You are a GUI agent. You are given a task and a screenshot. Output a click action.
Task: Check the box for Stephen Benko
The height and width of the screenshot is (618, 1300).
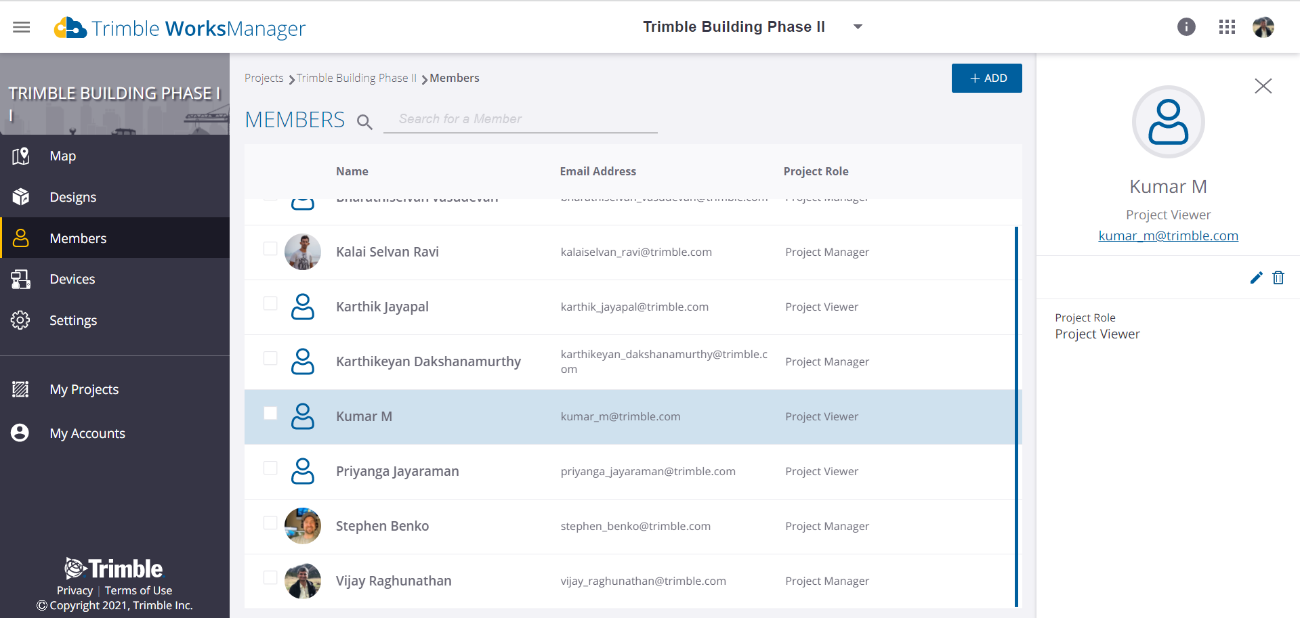270,522
